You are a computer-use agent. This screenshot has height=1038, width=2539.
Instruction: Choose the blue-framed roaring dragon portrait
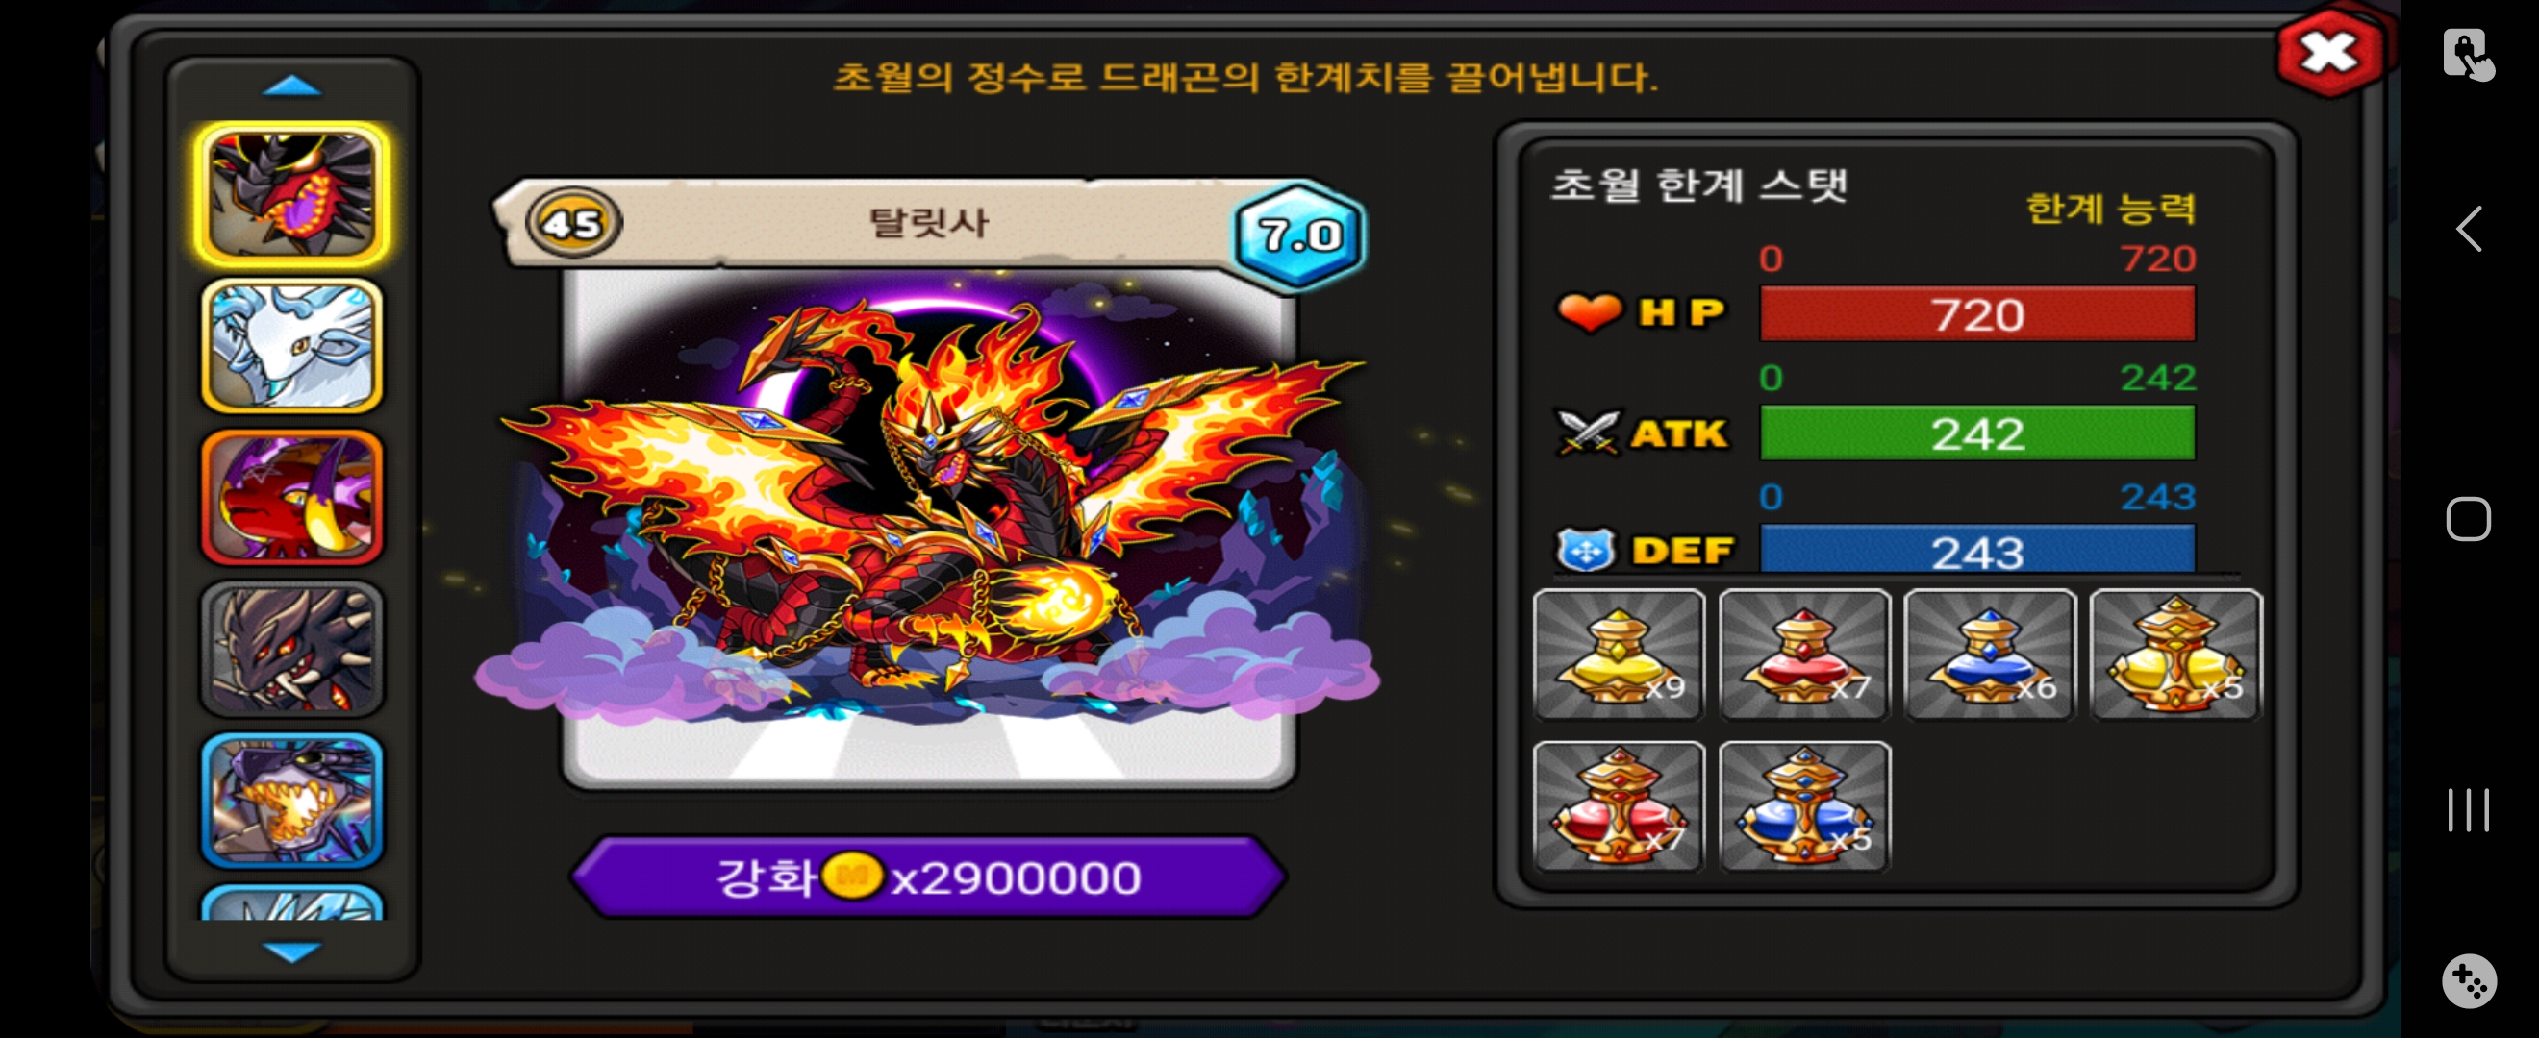[x=291, y=801]
